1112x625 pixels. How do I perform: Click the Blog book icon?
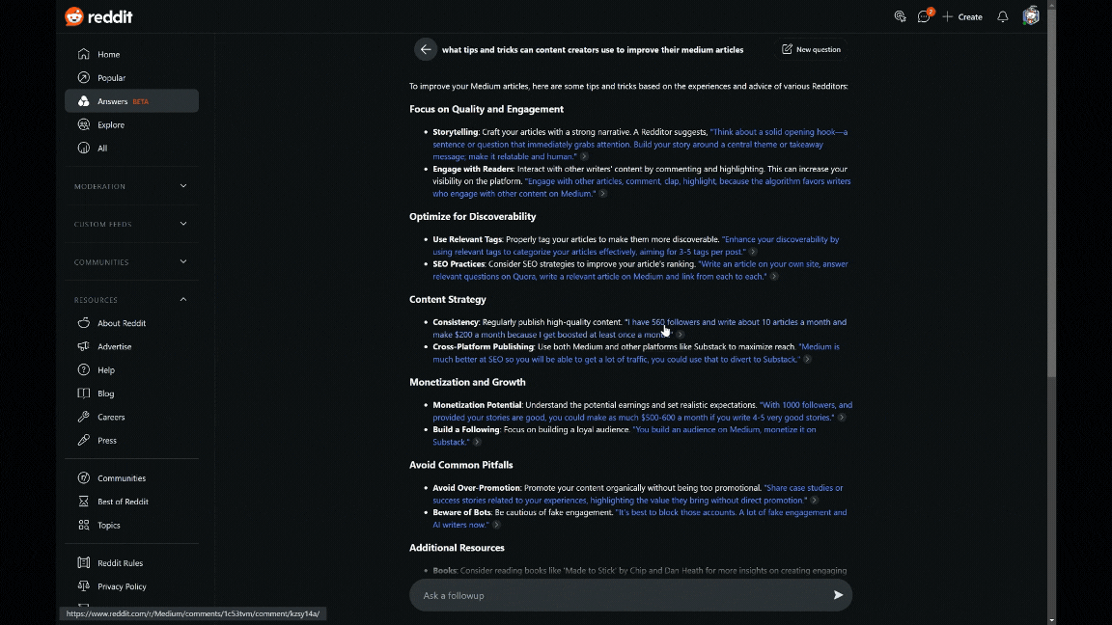(84, 394)
